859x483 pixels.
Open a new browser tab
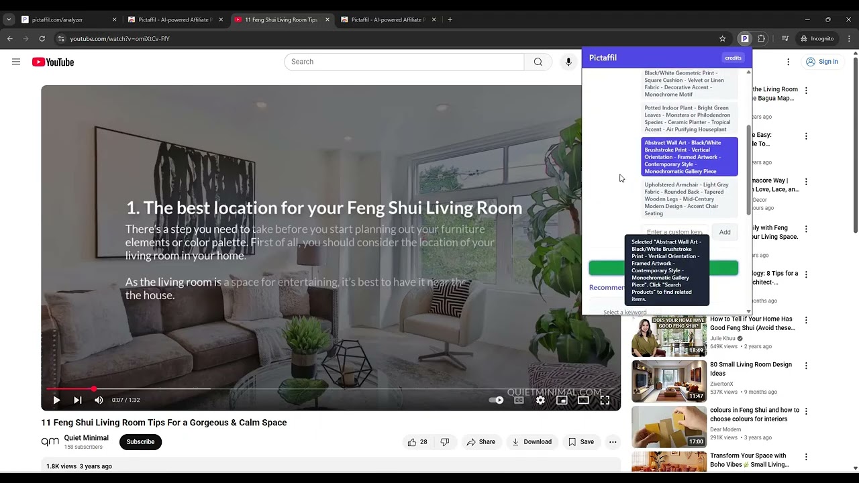point(450,19)
